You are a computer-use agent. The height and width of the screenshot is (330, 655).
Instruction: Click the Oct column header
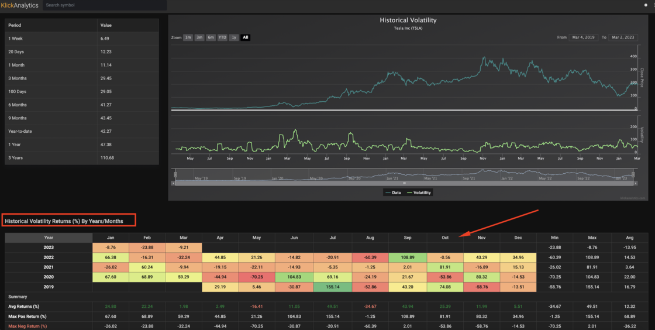tap(445, 238)
